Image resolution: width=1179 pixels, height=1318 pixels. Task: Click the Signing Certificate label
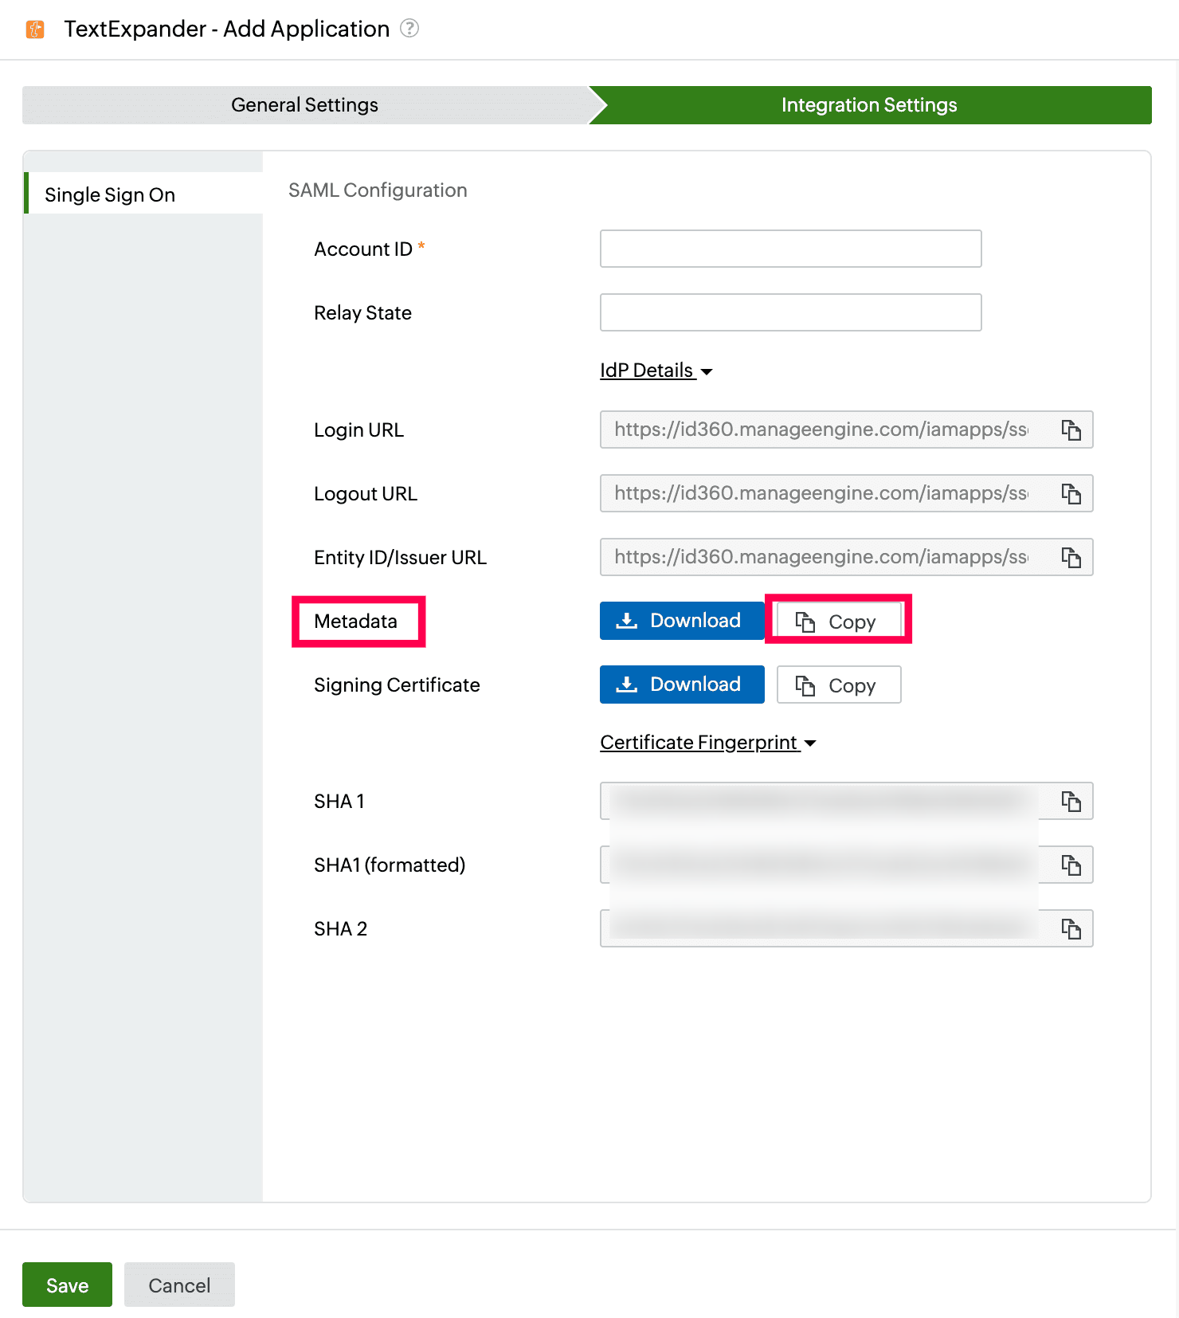click(397, 685)
